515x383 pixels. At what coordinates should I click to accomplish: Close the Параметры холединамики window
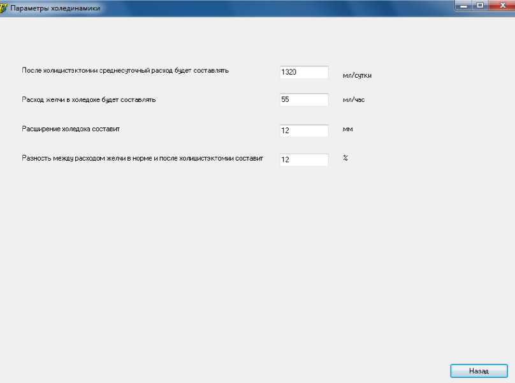coord(502,6)
